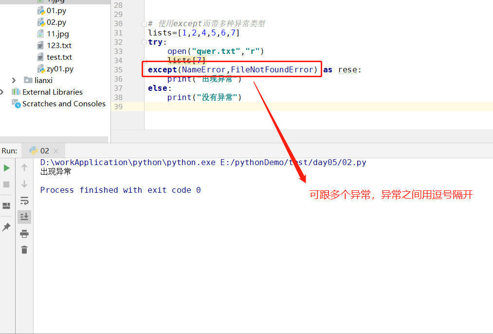Select Scratches and Consoles

point(64,103)
